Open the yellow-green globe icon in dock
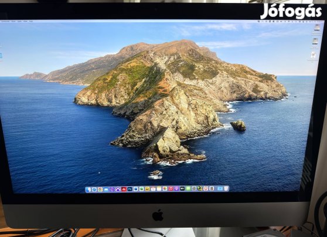Image resolution: width=327 pixels, height=237 pixels. tap(200, 188)
